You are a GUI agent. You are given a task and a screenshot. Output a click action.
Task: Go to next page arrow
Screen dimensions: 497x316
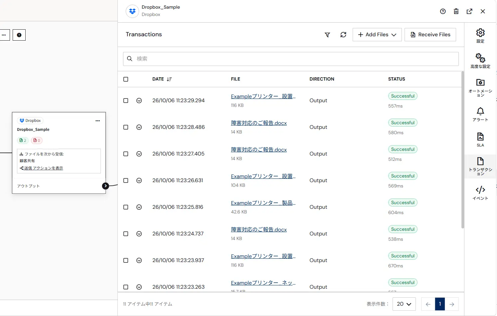click(x=452, y=304)
